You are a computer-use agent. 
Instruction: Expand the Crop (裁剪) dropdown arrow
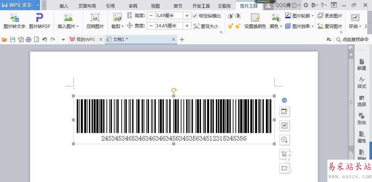pos(123,26)
